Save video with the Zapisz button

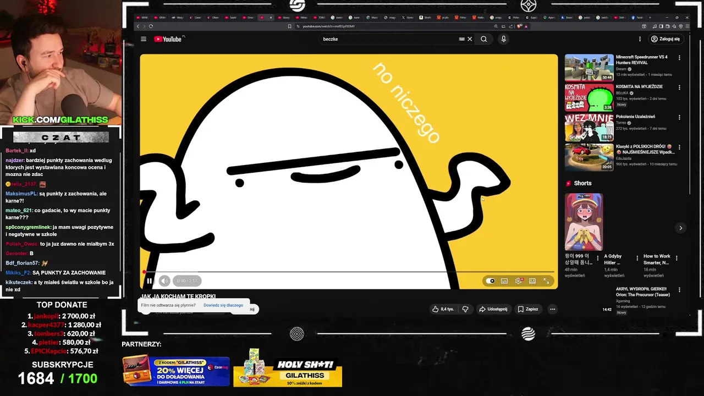click(x=528, y=309)
